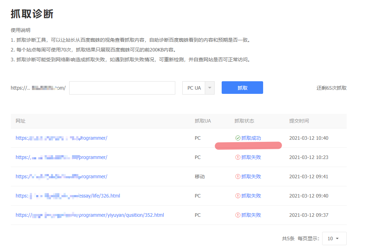Viewport: 365px width, 249px height.
Task: Open the programmer/ URL submitted at 10:23
Action: tap(61, 157)
